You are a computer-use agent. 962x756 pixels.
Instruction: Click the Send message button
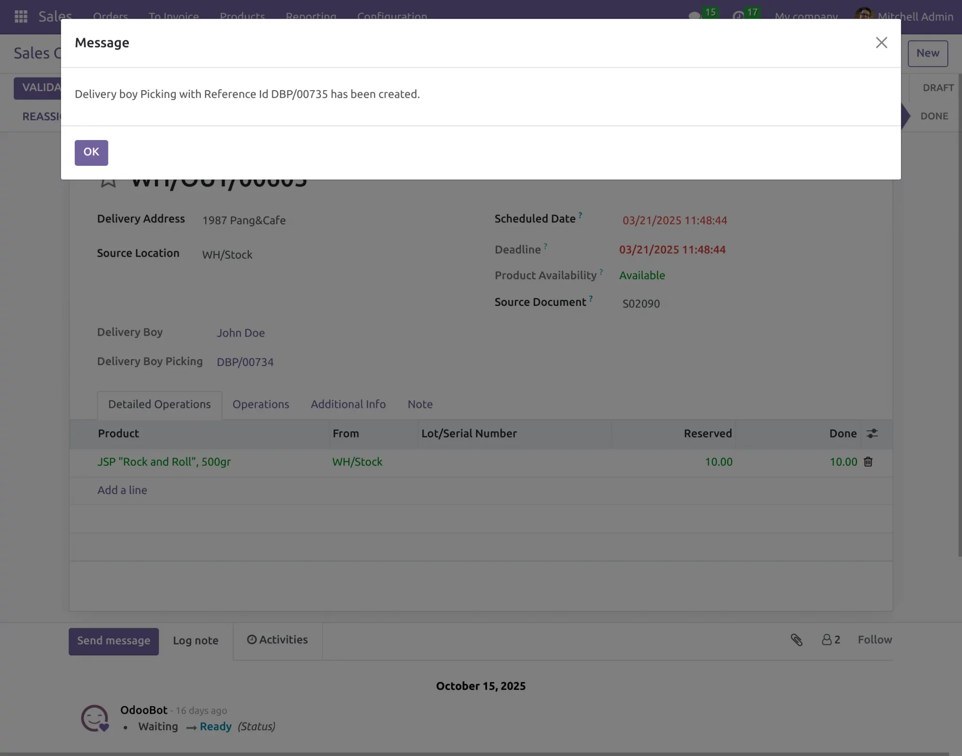point(114,641)
